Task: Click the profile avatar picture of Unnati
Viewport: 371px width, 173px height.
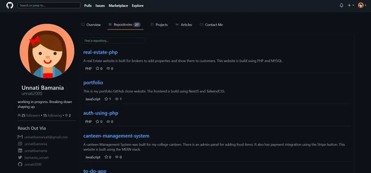Action: (x=47, y=51)
